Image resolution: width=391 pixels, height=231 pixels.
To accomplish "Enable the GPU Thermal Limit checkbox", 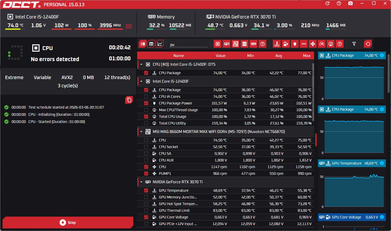I will tap(146, 210).
